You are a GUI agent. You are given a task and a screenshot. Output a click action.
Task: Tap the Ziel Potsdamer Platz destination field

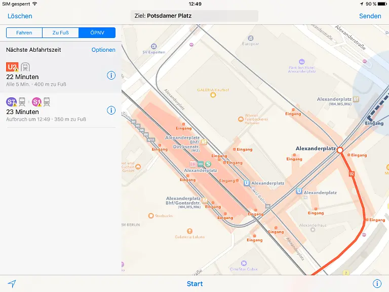194,16
